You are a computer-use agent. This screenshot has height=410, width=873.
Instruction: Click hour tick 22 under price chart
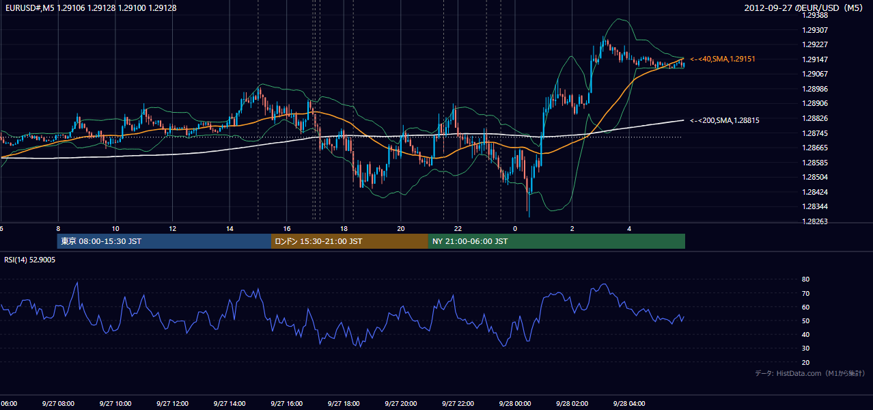tap(458, 228)
